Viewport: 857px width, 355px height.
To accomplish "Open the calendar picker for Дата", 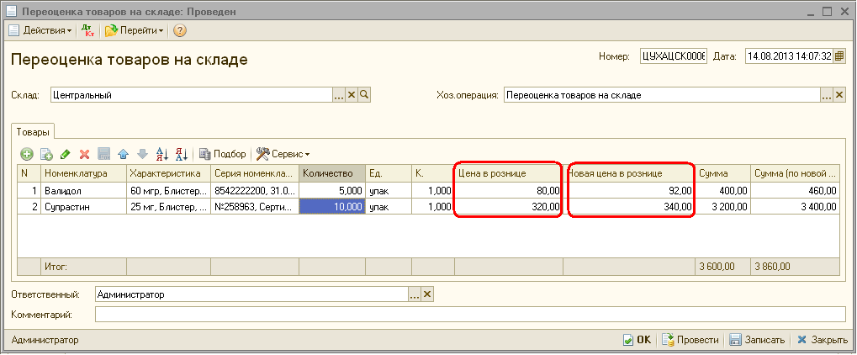I will coord(838,56).
